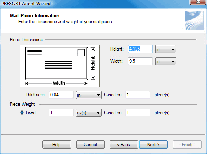Image resolution: width=207 pixels, height=154 pixels.
Task: Click the Thickness value field
Action: pos(61,95)
